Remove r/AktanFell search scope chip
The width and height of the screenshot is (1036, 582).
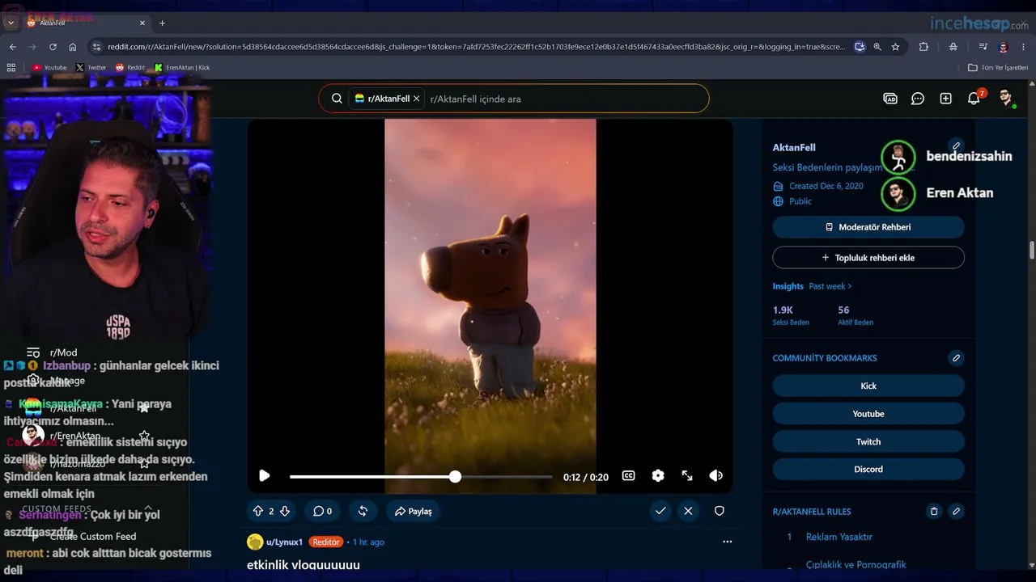point(416,99)
